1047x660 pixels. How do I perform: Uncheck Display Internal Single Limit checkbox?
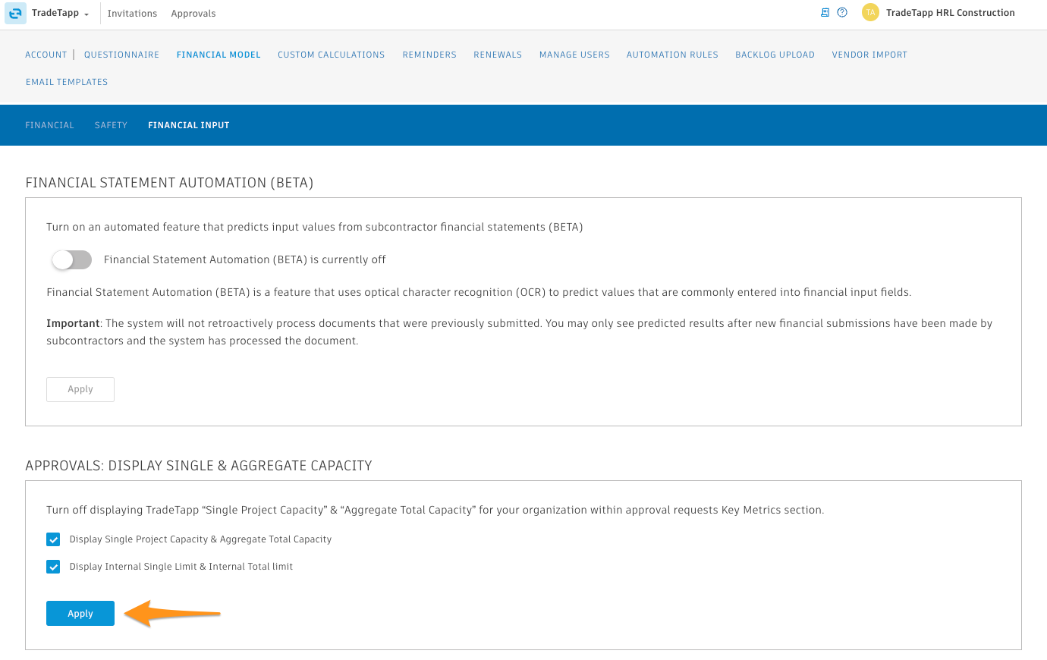[x=53, y=567]
